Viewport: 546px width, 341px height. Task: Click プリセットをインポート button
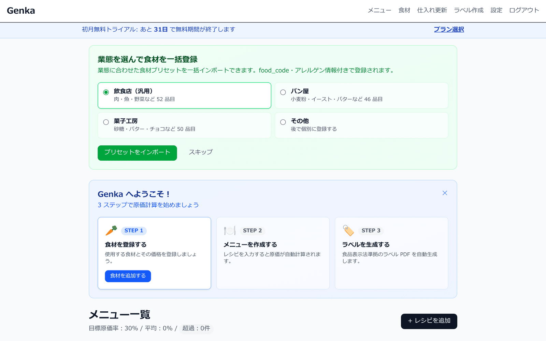click(x=137, y=153)
